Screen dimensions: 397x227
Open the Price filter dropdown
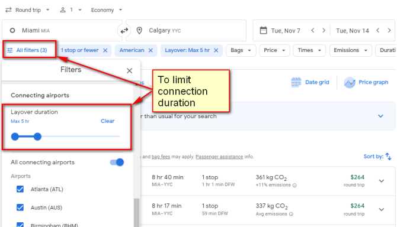coord(274,50)
